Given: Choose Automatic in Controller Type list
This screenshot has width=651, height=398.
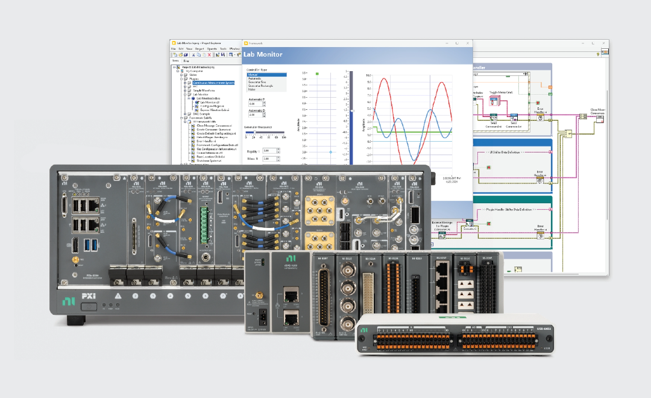Looking at the screenshot, I should pos(267,78).
